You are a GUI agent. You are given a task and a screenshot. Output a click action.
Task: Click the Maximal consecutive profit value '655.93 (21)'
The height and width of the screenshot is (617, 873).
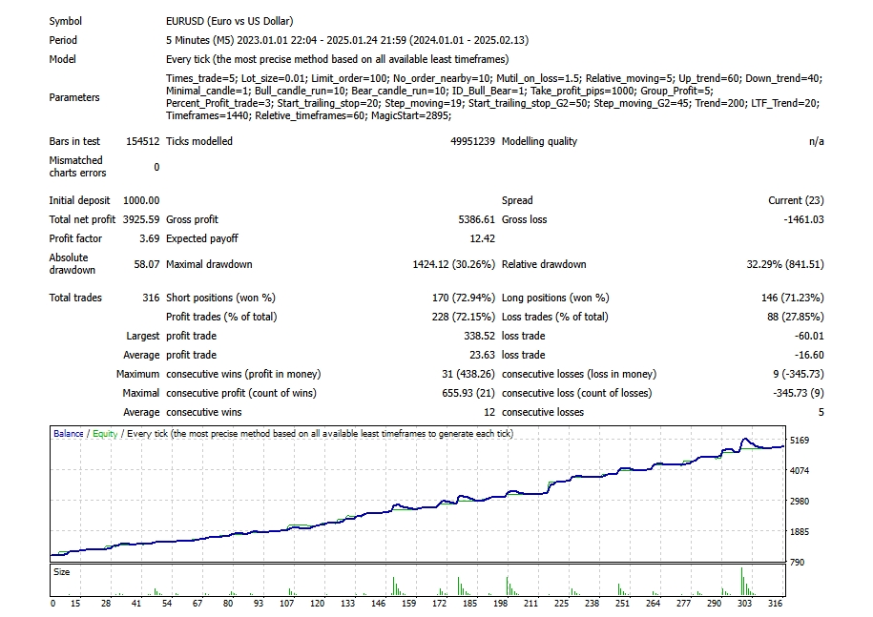[468, 393]
